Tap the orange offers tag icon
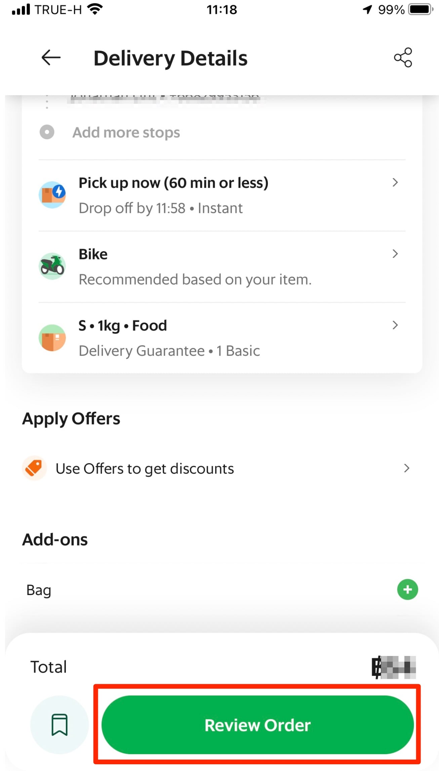This screenshot has width=439, height=771. coord(34,468)
